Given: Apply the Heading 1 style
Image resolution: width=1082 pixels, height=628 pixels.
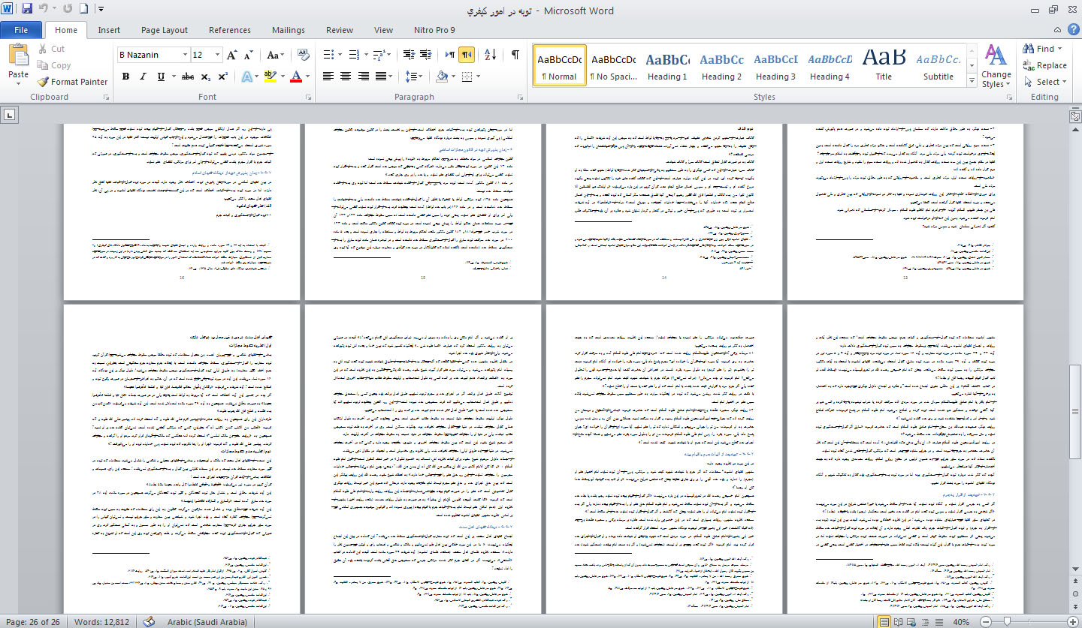Looking at the screenshot, I should coord(667,65).
